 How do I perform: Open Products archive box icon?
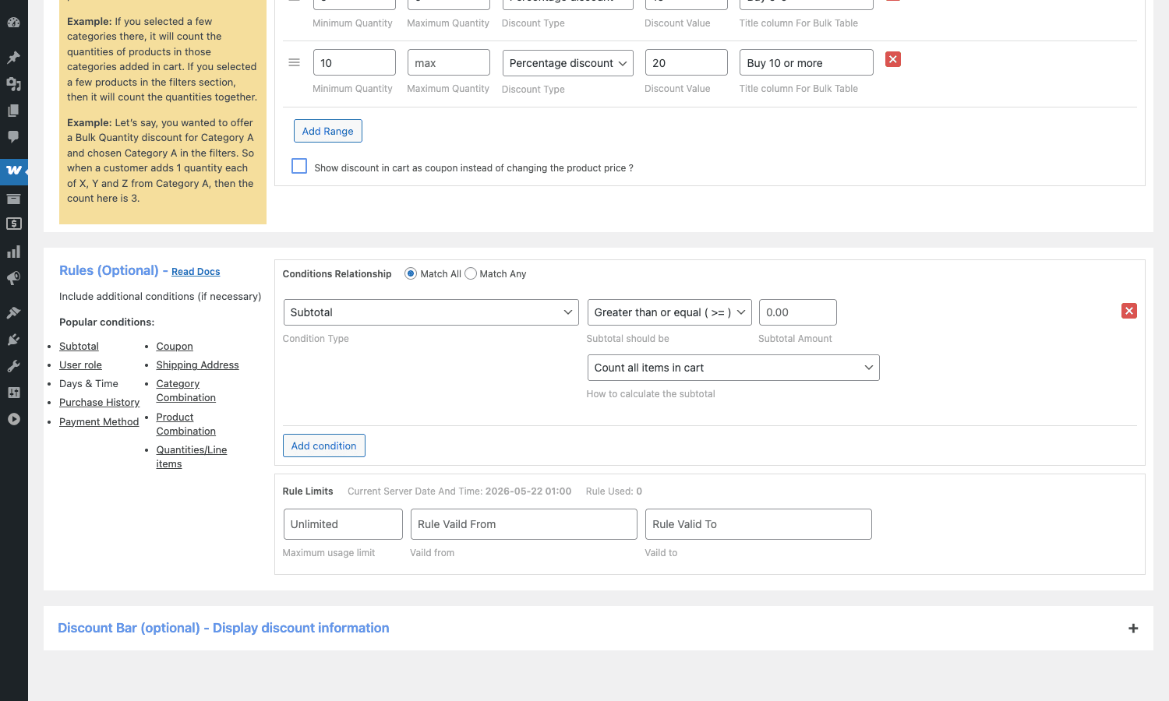pos(13,199)
